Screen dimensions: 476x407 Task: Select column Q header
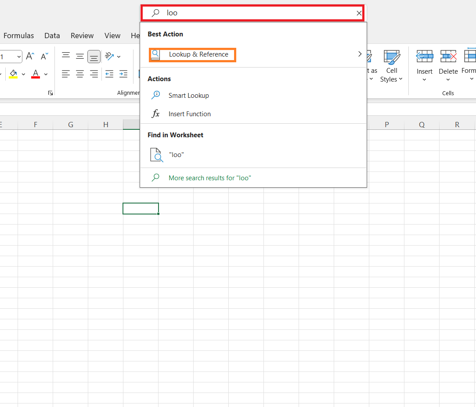pos(422,125)
